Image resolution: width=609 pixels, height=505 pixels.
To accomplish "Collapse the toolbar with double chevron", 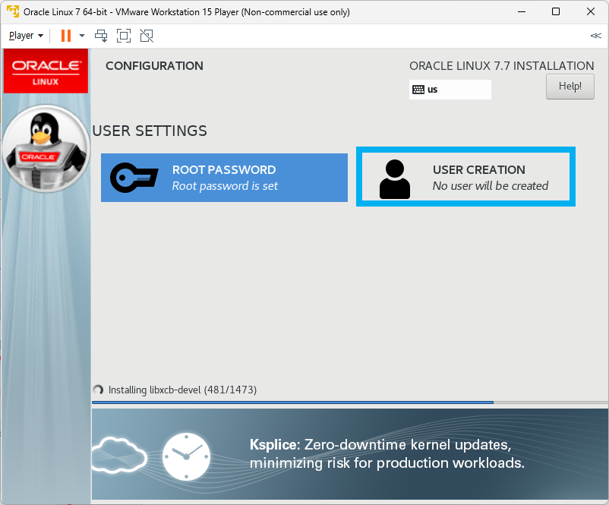I will 596,36.
